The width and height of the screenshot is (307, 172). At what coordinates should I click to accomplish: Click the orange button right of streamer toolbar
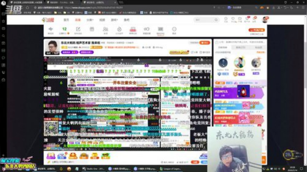[x=257, y=30]
